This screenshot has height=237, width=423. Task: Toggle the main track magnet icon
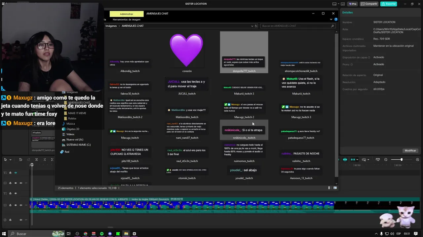coord(345,160)
